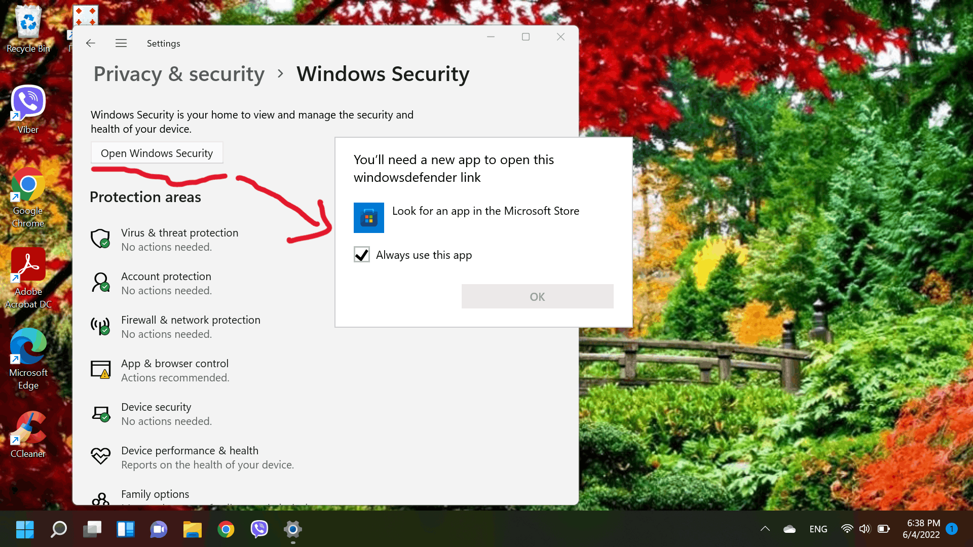The width and height of the screenshot is (973, 547).
Task: Launch Chrome from the taskbar
Action: [x=226, y=529]
